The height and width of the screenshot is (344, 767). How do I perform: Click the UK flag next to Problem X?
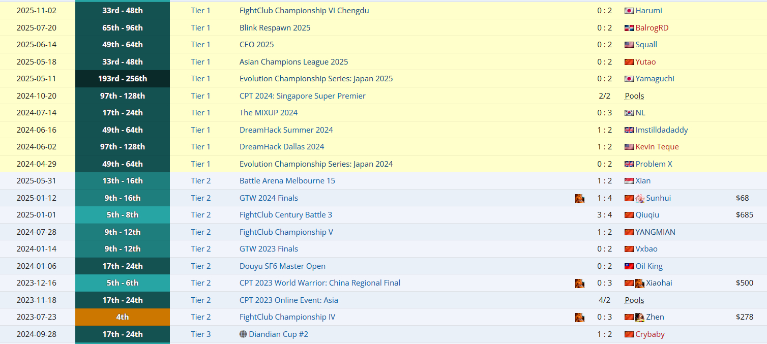click(x=629, y=164)
